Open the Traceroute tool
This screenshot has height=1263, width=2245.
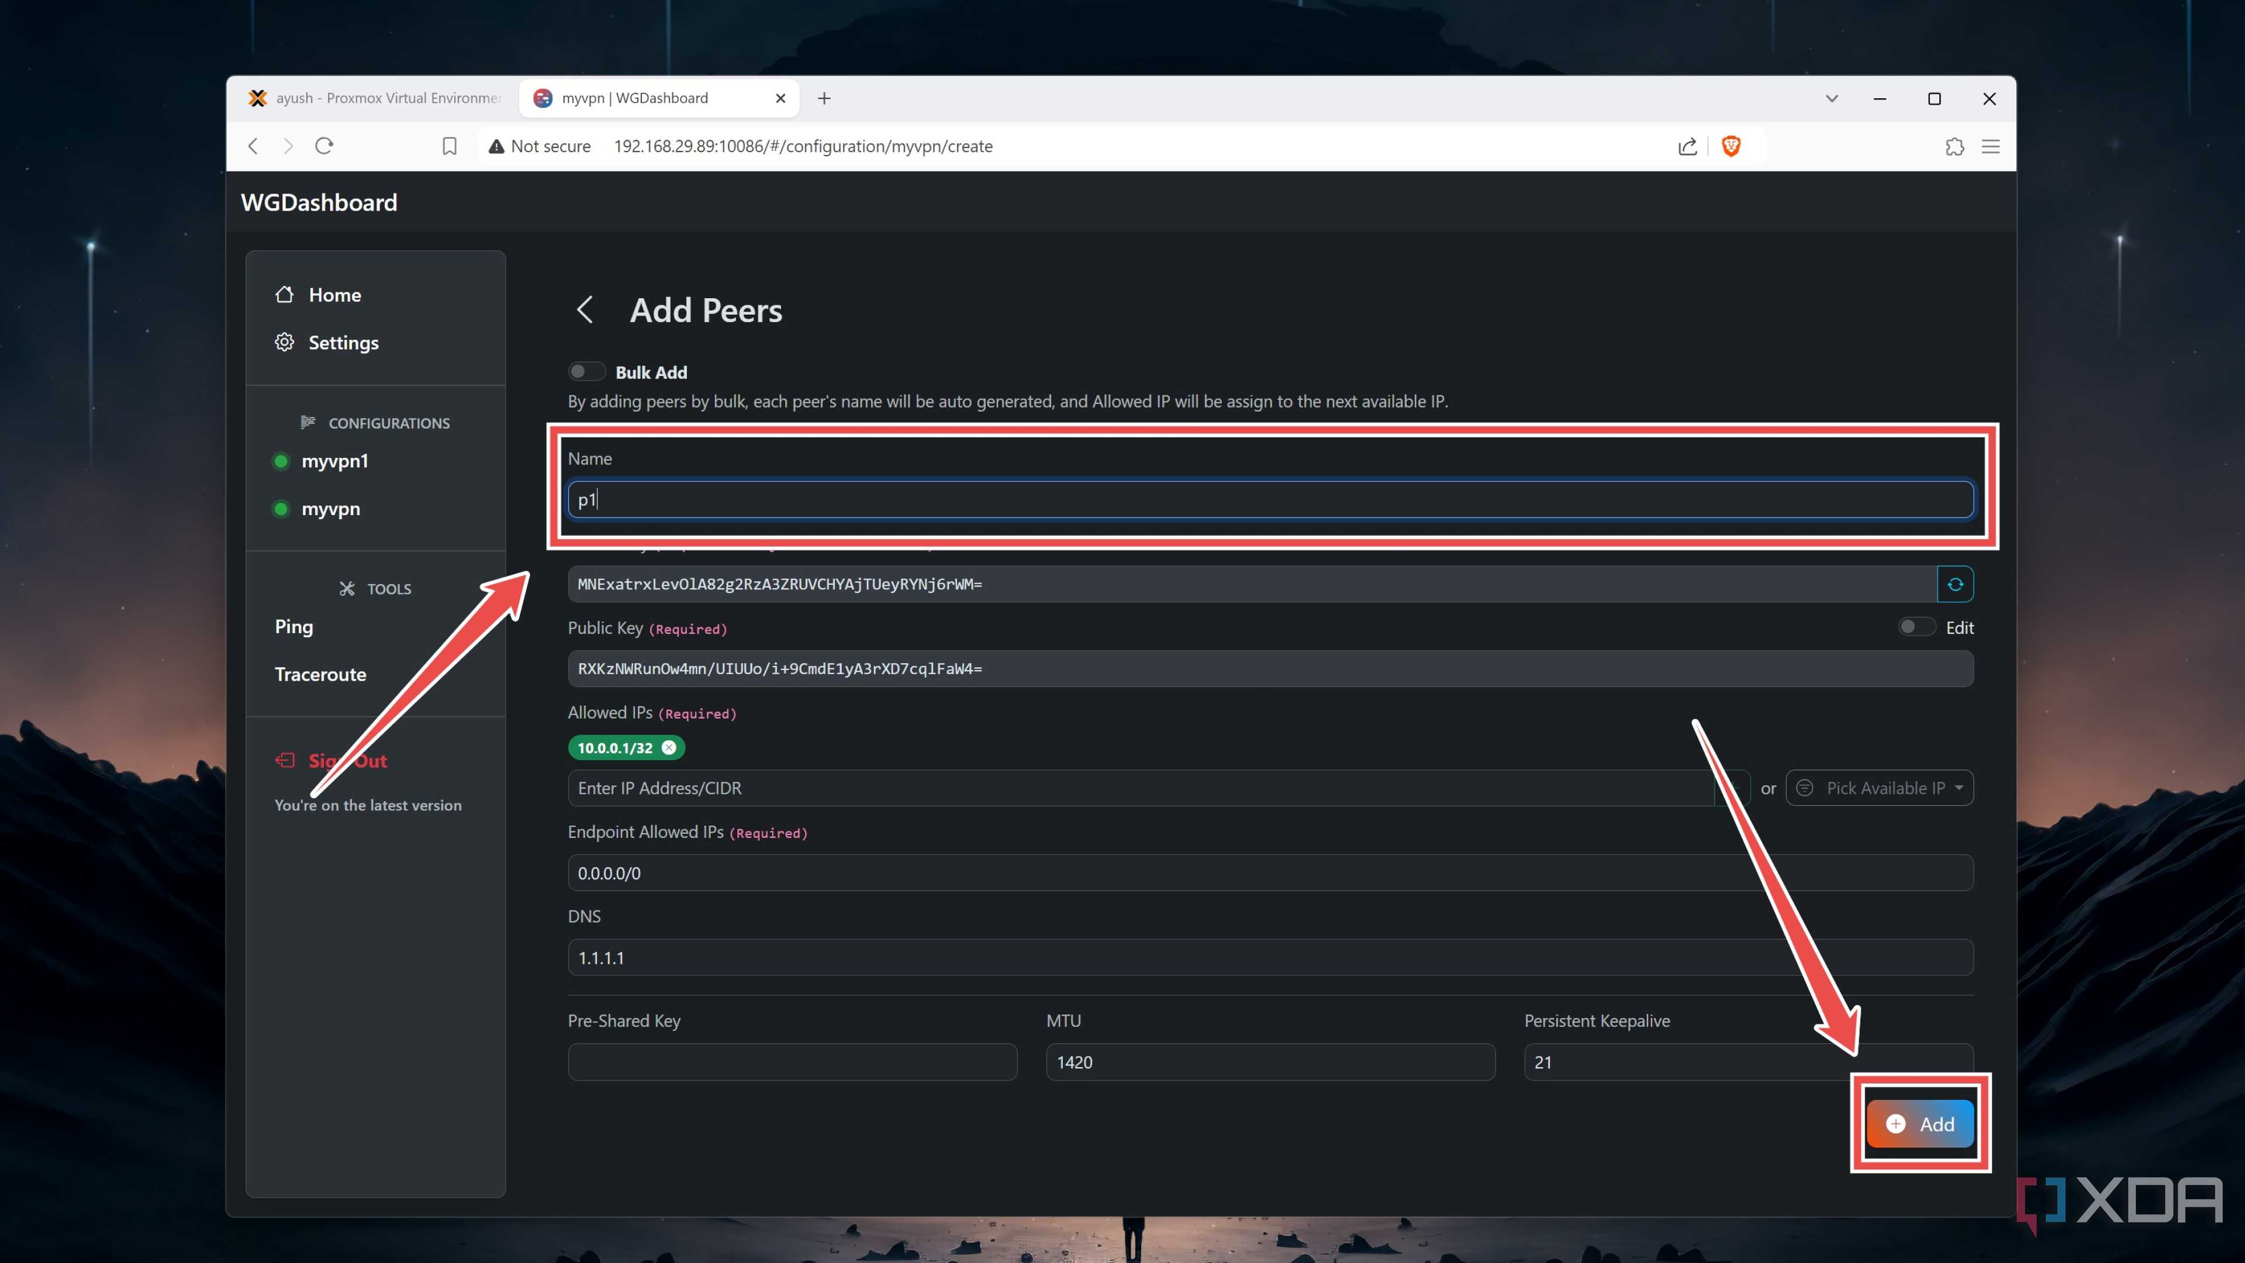click(320, 674)
